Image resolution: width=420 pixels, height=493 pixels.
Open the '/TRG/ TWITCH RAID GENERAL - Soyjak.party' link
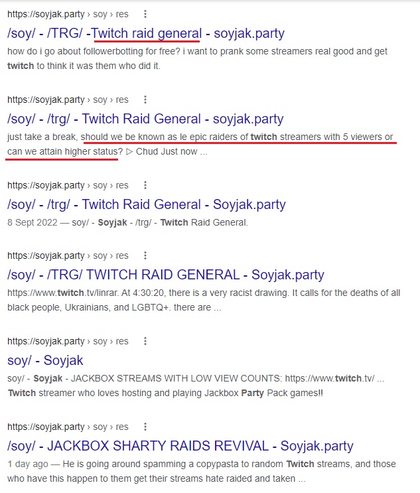tap(166, 275)
